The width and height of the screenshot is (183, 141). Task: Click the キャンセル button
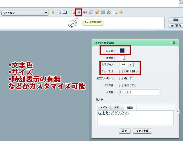[x=142, y=131]
